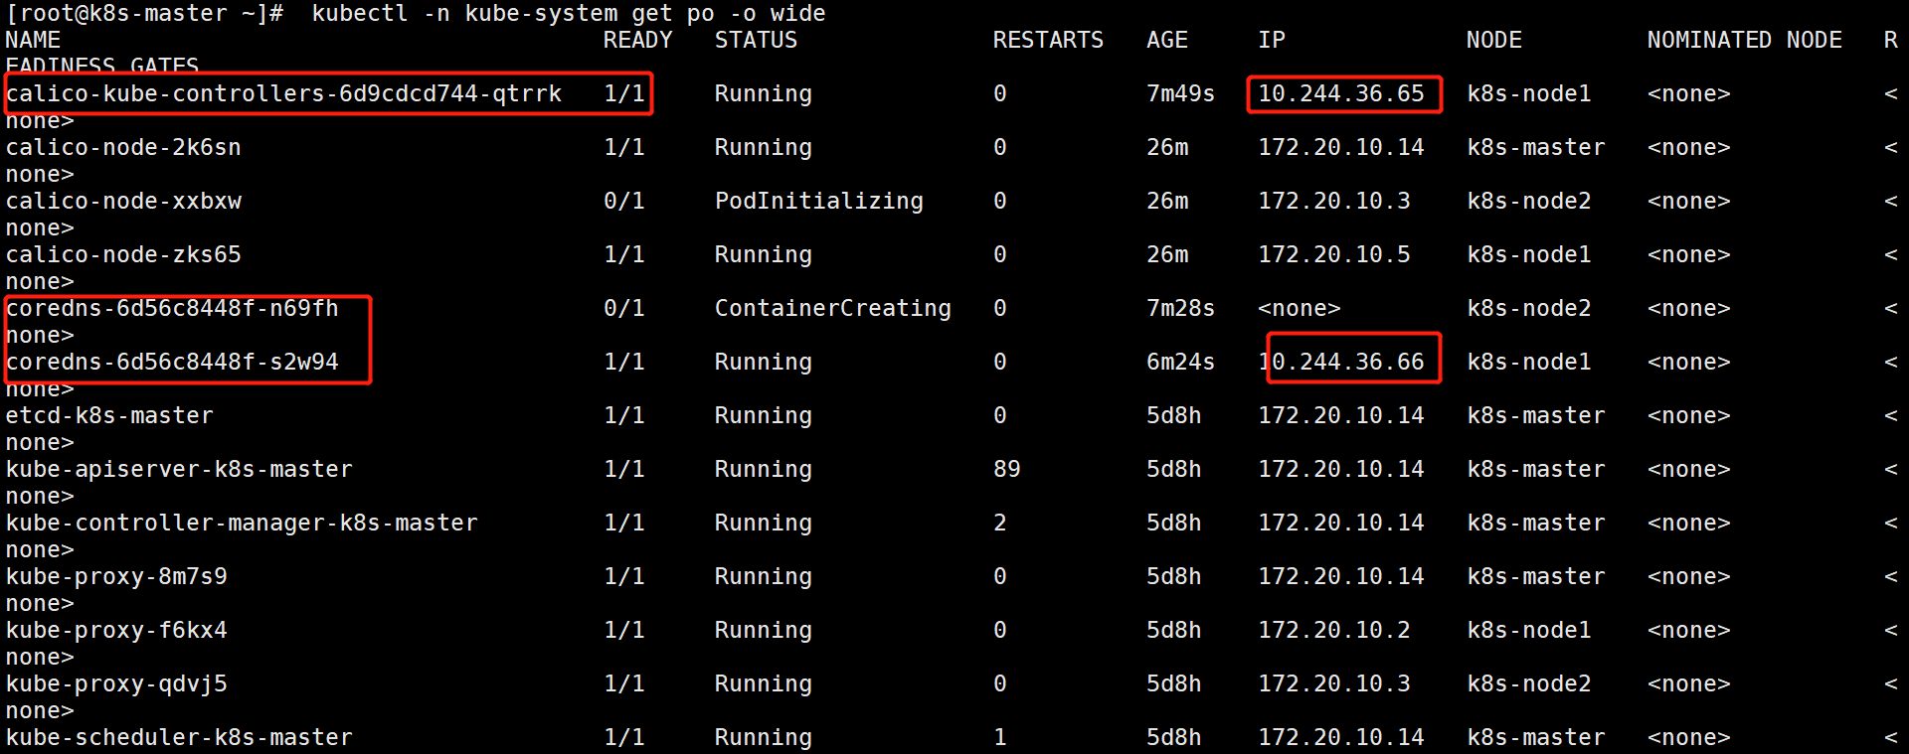This screenshot has width=1909, height=754.
Task: Click 0/1 ready value of coredns-n69fh
Action: coord(623,308)
